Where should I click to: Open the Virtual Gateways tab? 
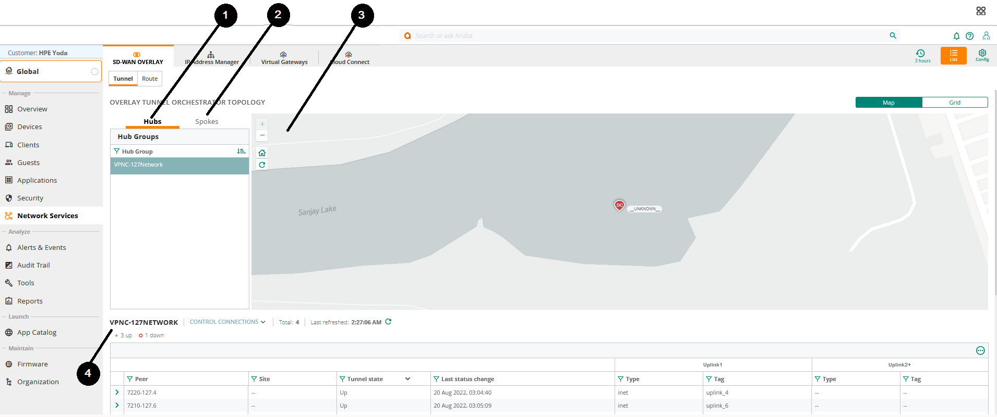(x=284, y=57)
